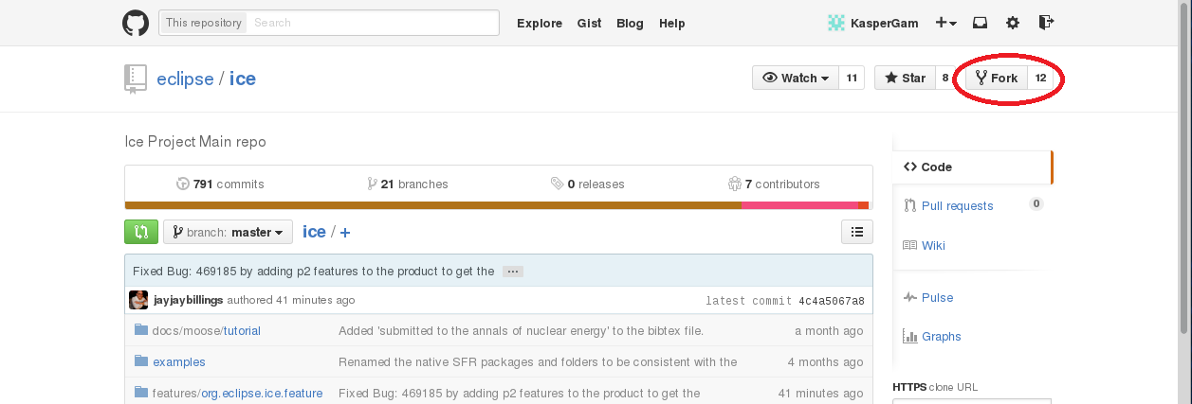
Task: Open the 'Fixed Bug: 469185' message in features row
Action: [x=520, y=394]
